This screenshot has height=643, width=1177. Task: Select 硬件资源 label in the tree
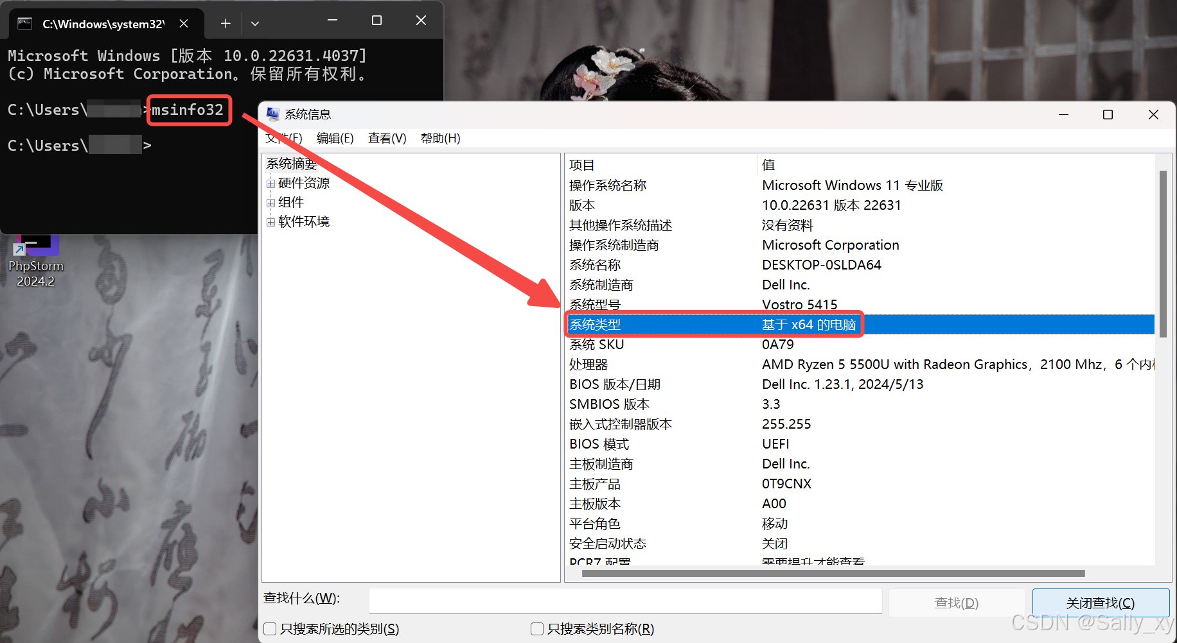304,183
